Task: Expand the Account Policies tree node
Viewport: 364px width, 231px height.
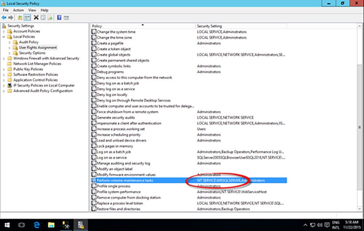Action: (4, 31)
